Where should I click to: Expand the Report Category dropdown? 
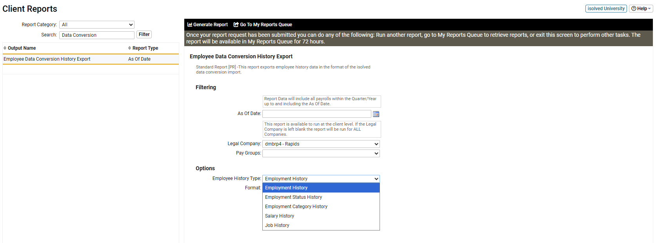(96, 25)
